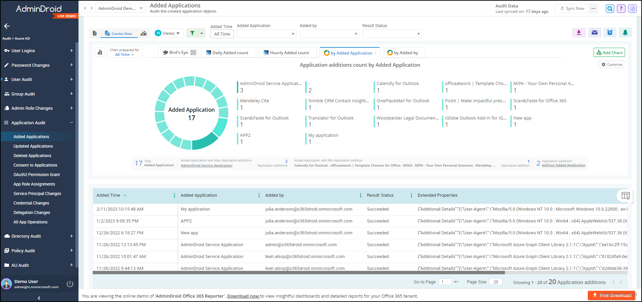Open Updated Applications report
Image resolution: width=642 pixels, height=302 pixels.
pyautogui.click(x=33, y=146)
